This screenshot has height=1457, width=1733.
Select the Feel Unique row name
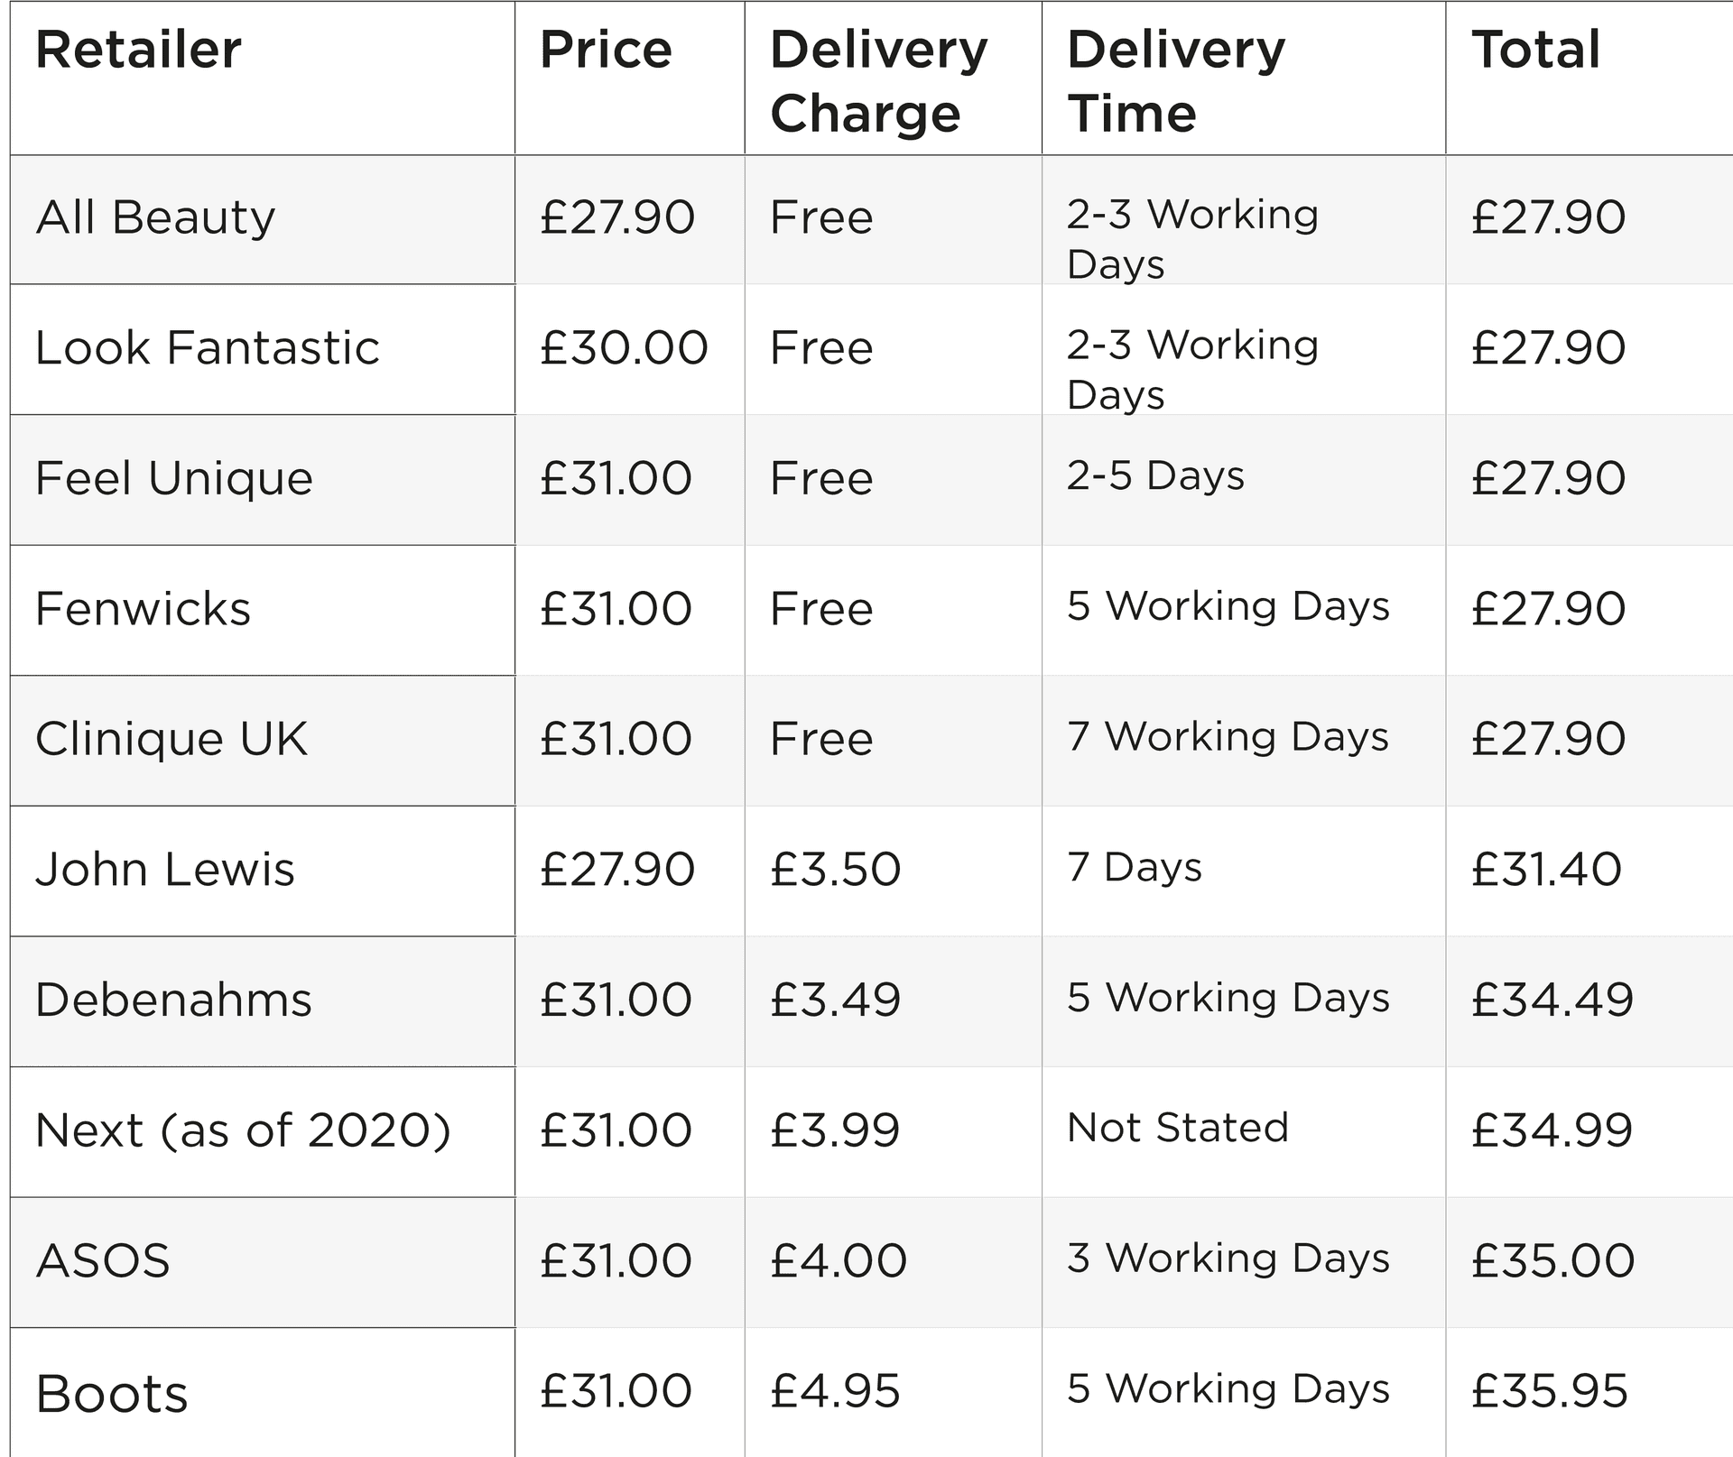coord(174,478)
